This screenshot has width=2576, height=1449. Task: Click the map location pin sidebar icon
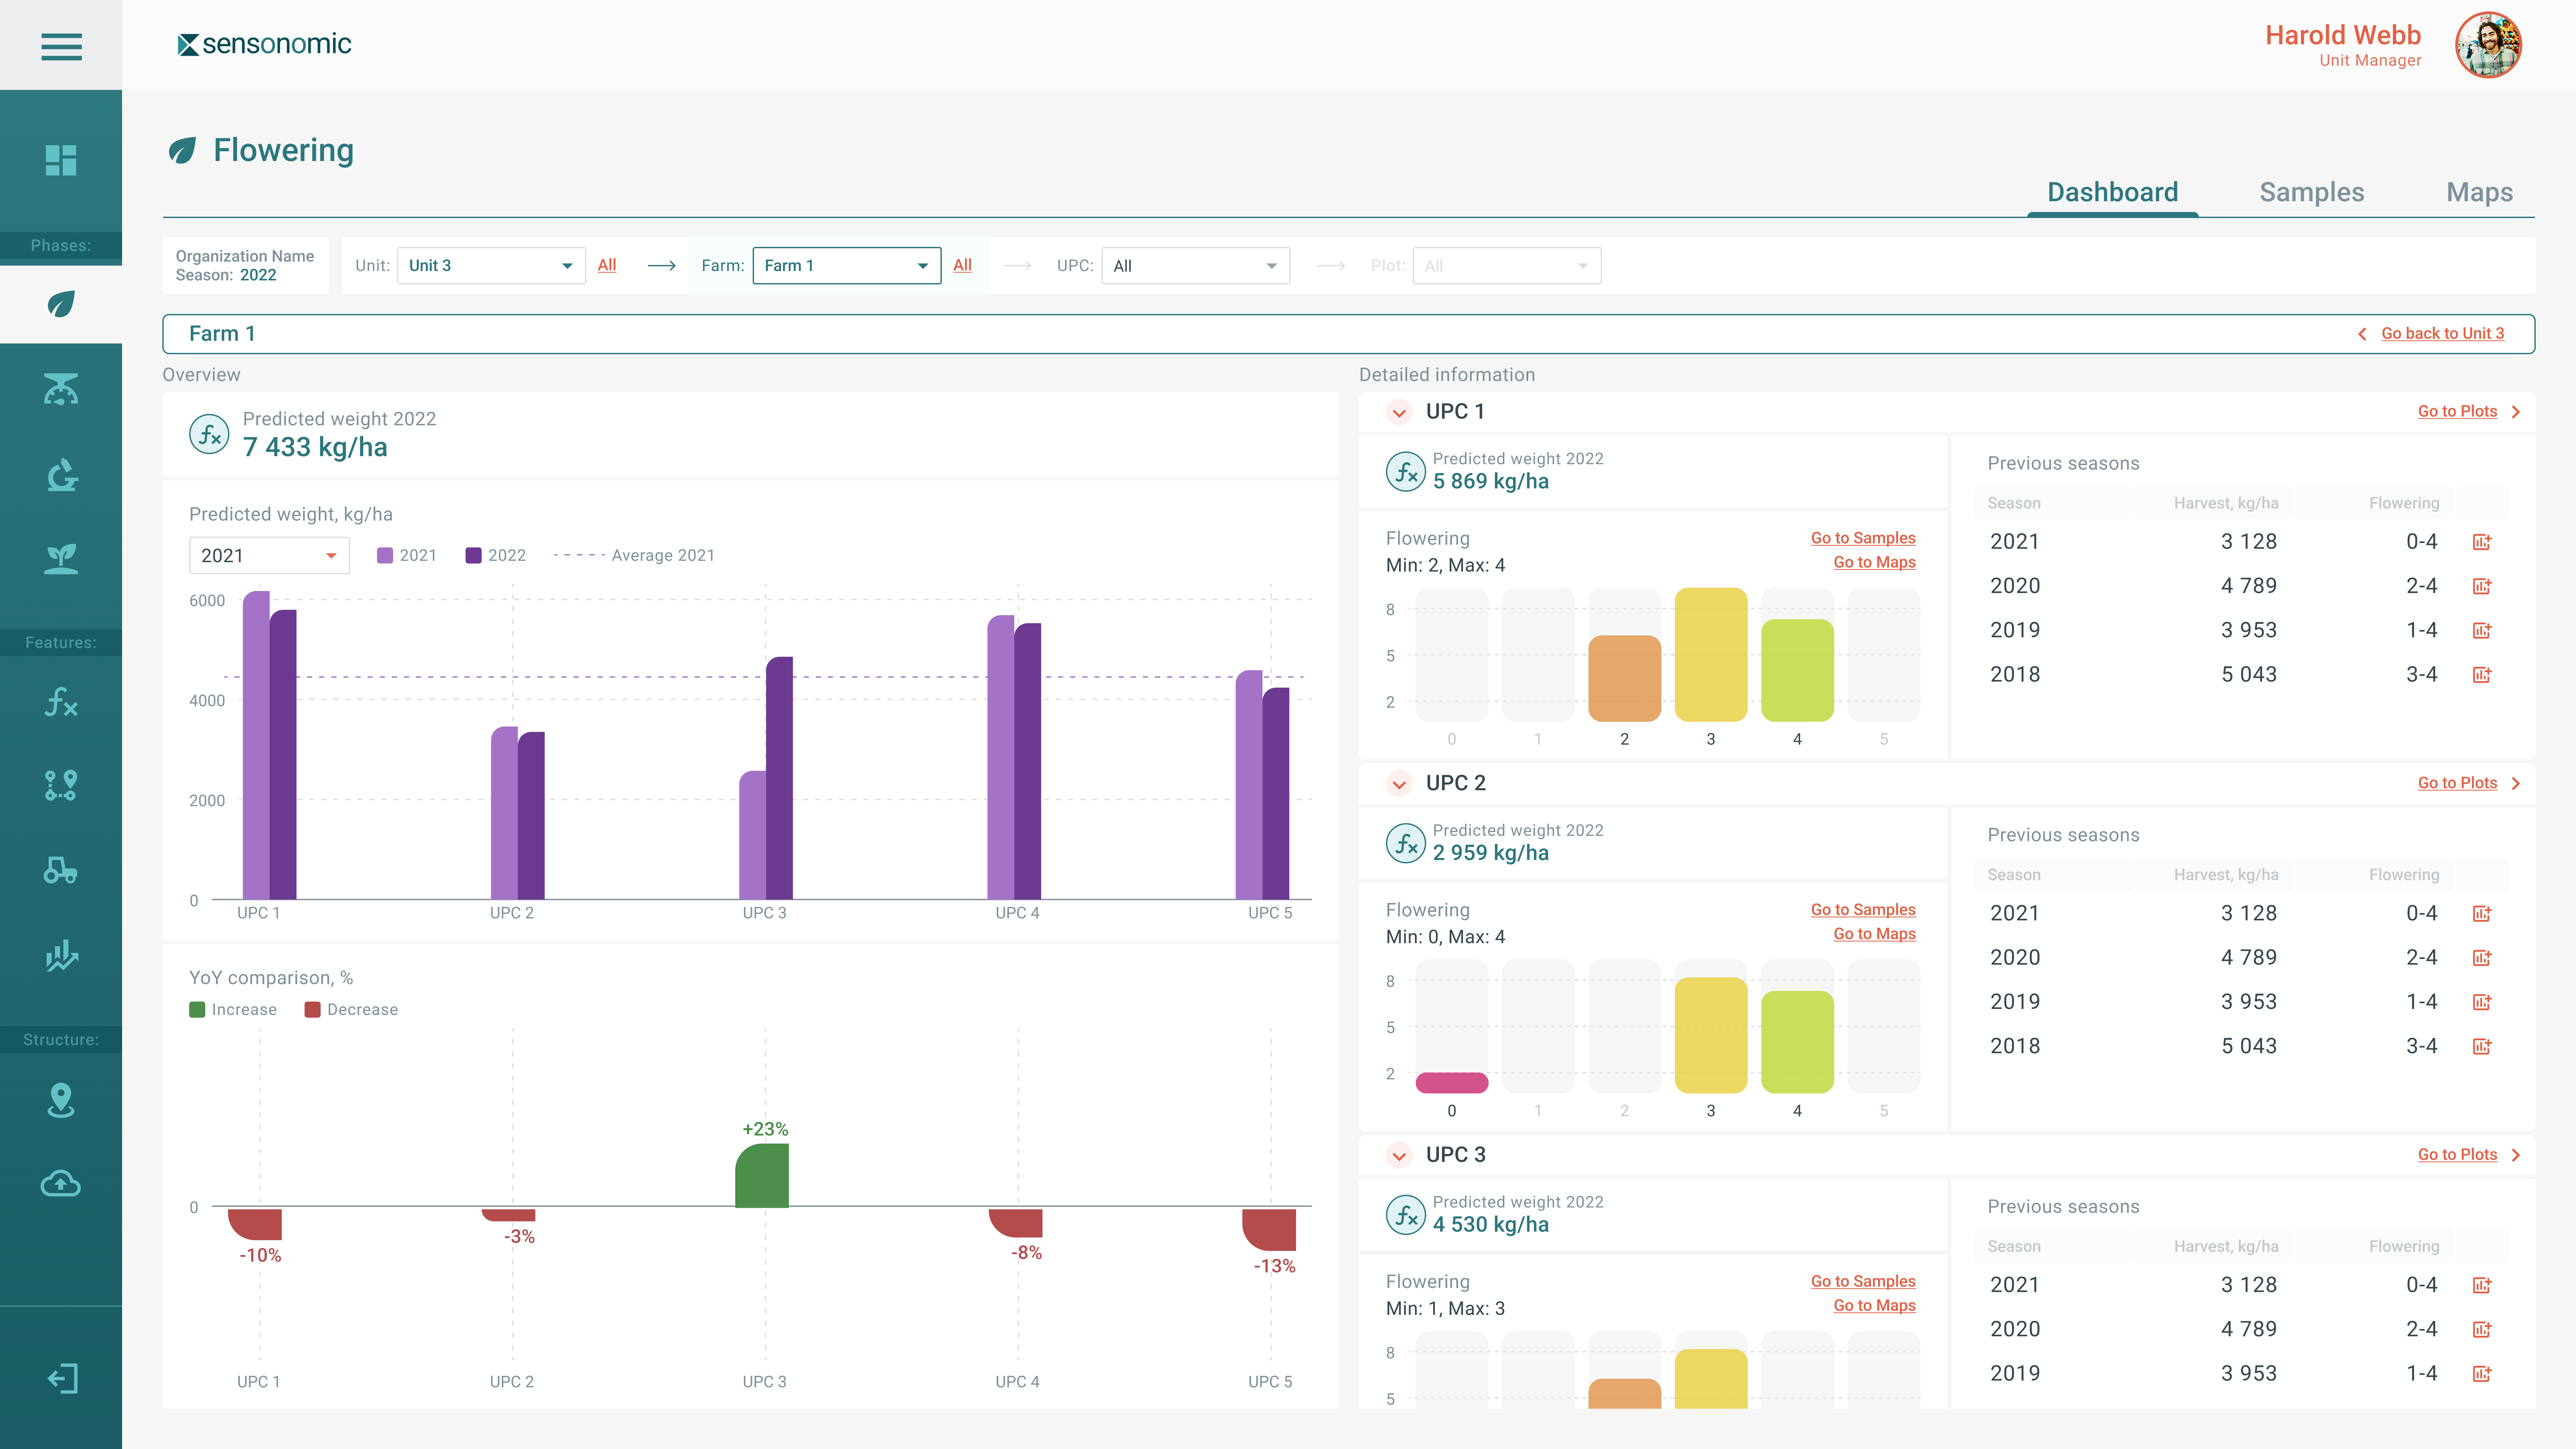click(x=61, y=1100)
